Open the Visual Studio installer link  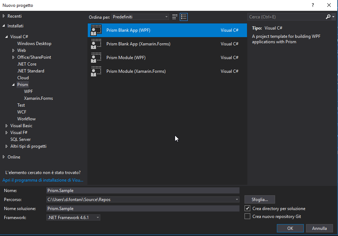pyautogui.click(x=43, y=180)
